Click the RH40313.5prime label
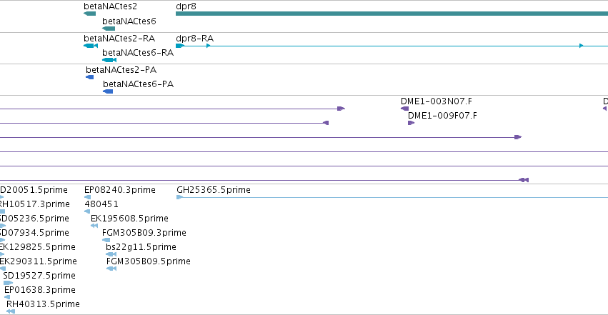 (x=43, y=304)
